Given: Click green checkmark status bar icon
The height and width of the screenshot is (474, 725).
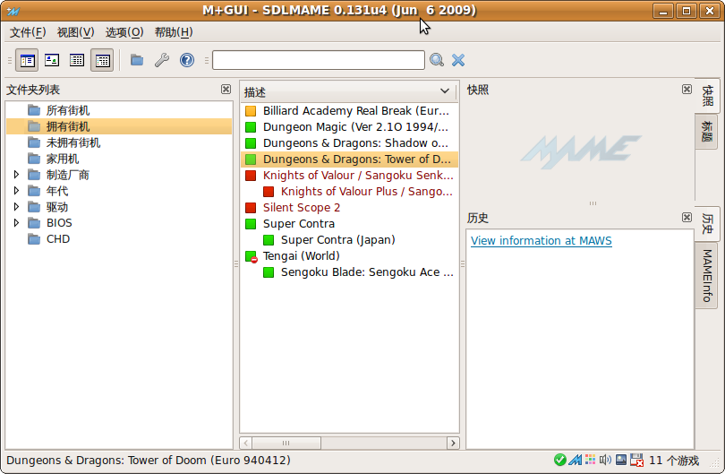Looking at the screenshot, I should click(560, 461).
